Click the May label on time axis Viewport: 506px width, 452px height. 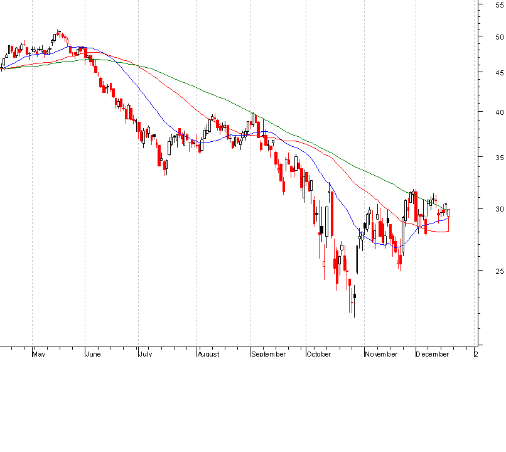pyautogui.click(x=39, y=354)
